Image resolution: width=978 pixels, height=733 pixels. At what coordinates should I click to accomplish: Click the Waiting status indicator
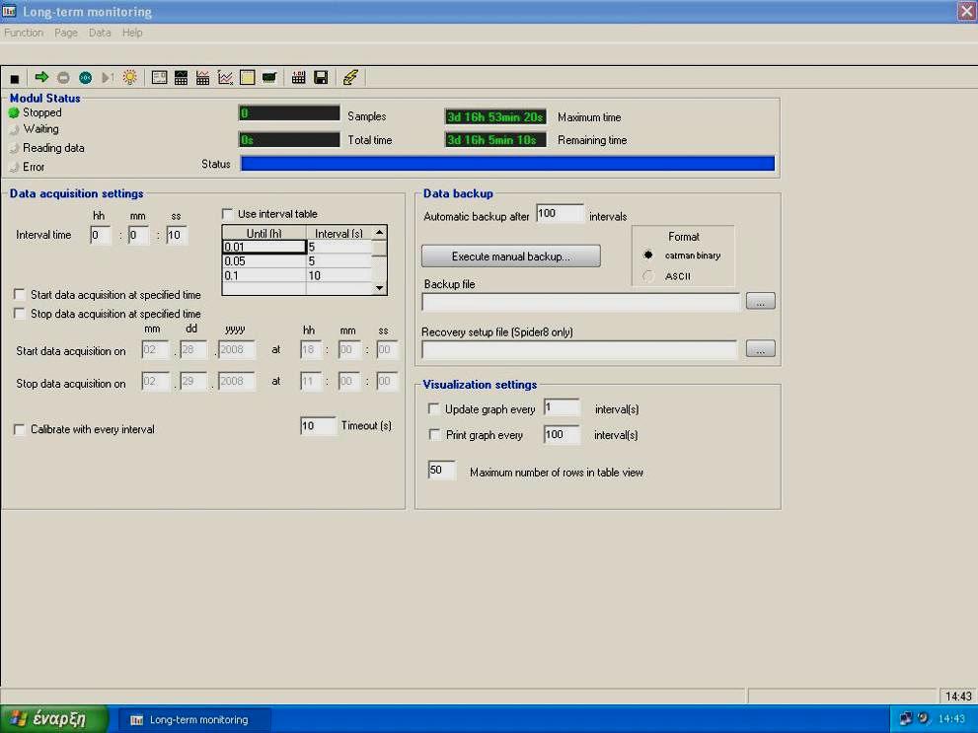click(14, 129)
